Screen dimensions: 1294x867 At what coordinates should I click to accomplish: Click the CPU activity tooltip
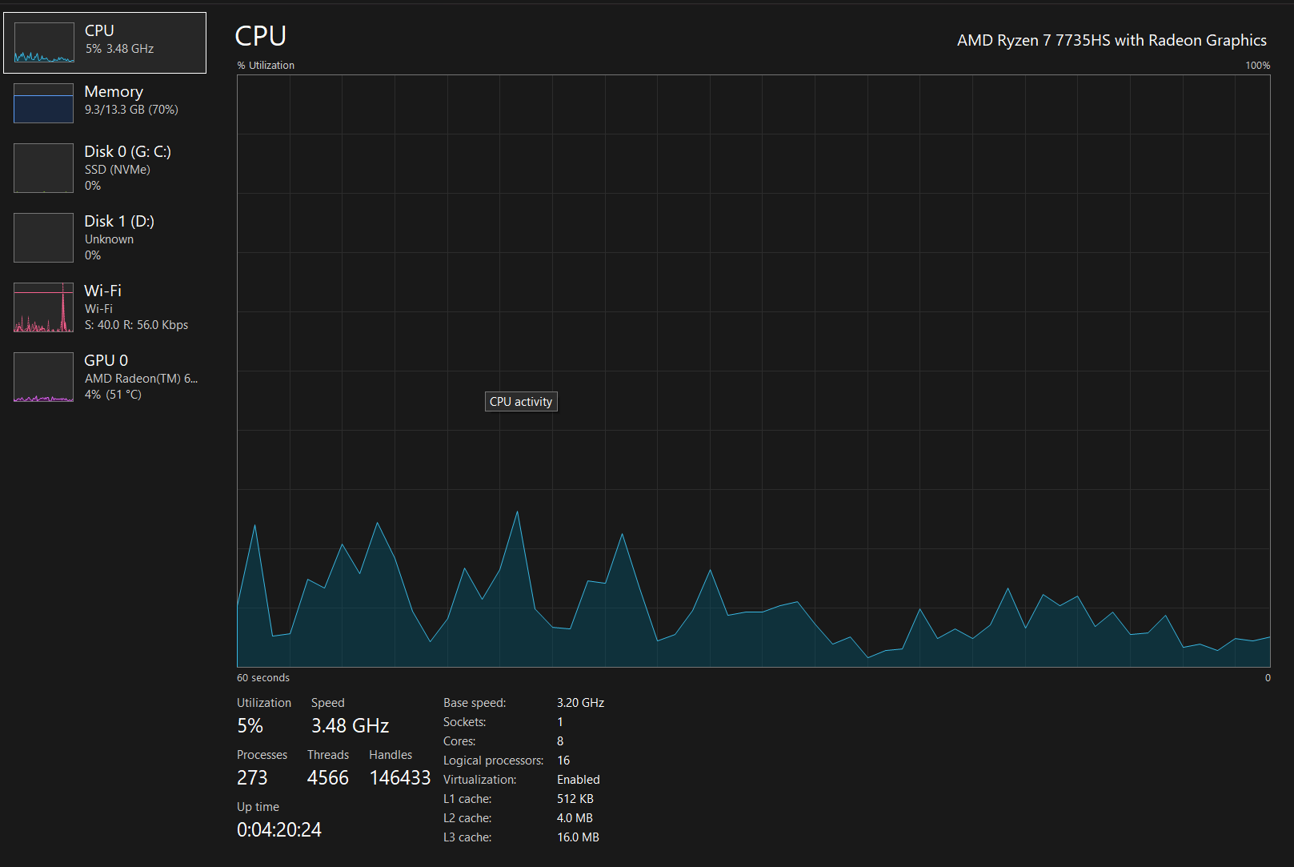click(521, 402)
